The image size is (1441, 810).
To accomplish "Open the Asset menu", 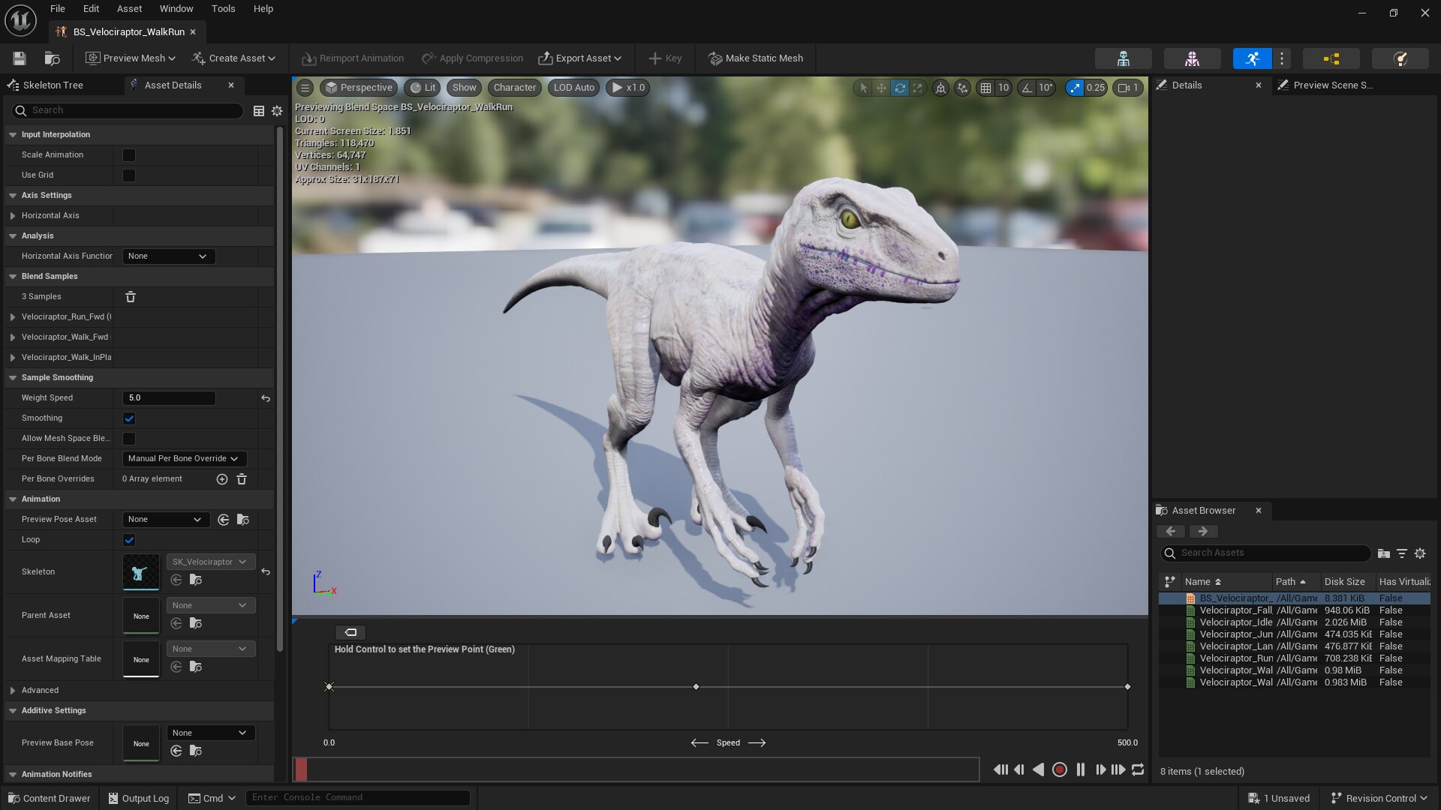I will [x=128, y=8].
